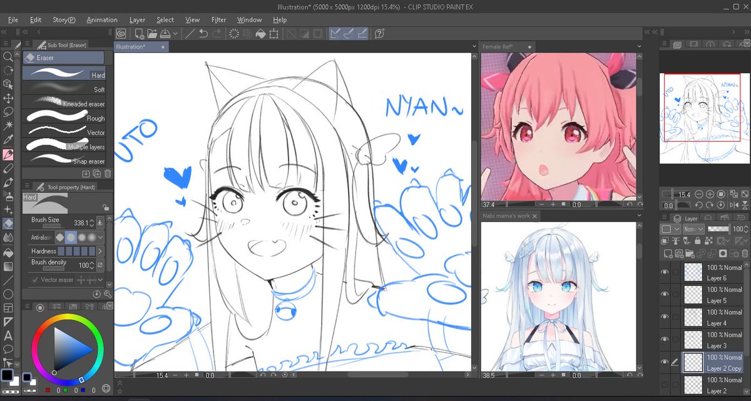Hide Layer 6 with eye icon
Screen dimensions: 751x401
665,271
